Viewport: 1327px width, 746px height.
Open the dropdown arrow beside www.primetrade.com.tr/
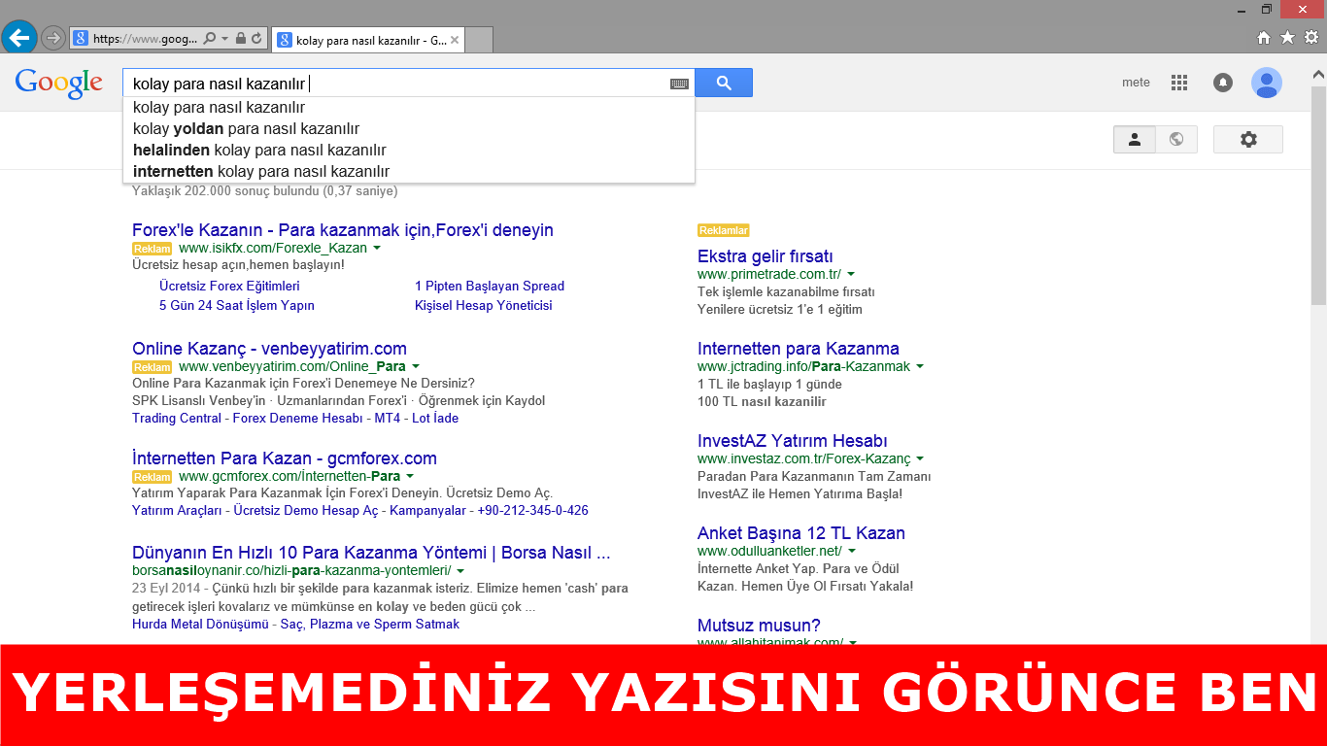(x=851, y=275)
